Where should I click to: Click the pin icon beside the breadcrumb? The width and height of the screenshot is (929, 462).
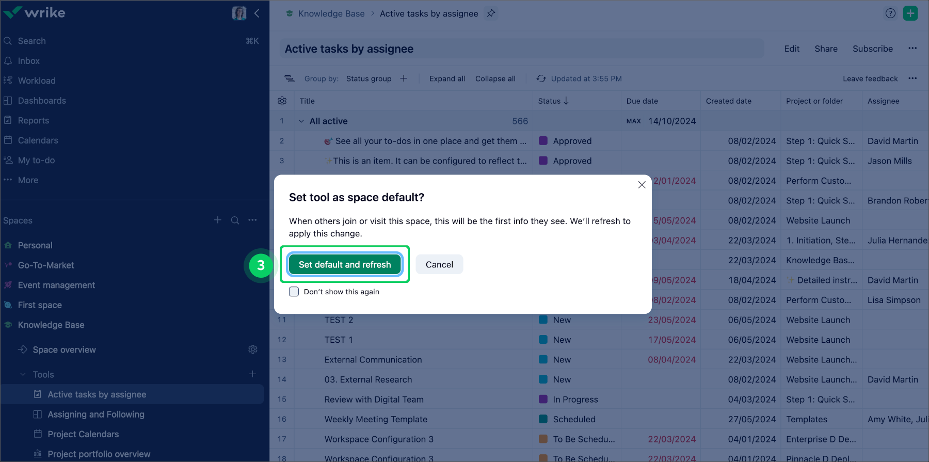[x=491, y=13]
